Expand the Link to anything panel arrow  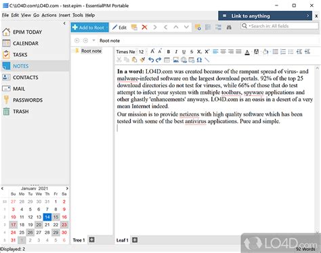coord(307,16)
